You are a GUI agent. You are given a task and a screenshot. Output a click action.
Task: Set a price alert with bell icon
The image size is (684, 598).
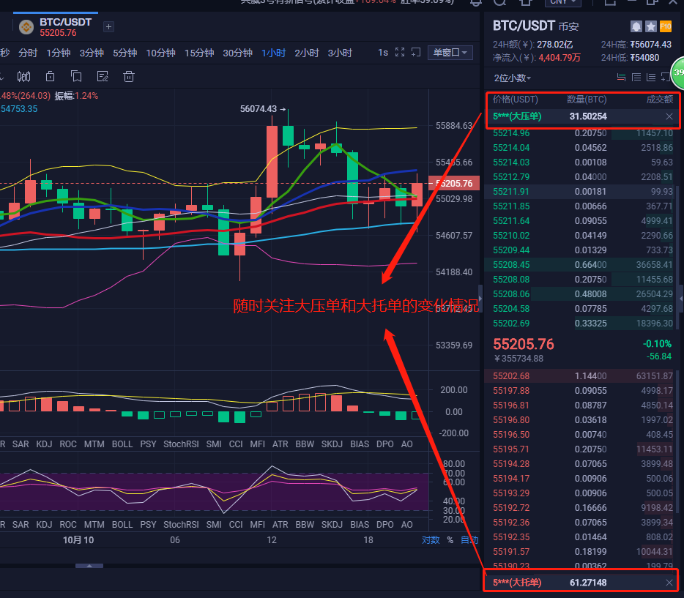pyautogui.click(x=636, y=26)
